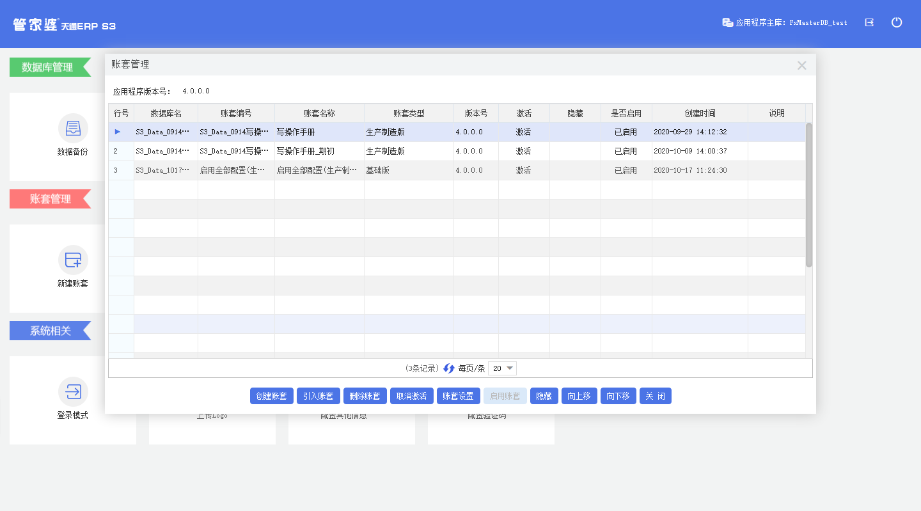Click the version value 4.0.0.0 beside 应用程序版本号
921x511 pixels.
[x=196, y=91]
